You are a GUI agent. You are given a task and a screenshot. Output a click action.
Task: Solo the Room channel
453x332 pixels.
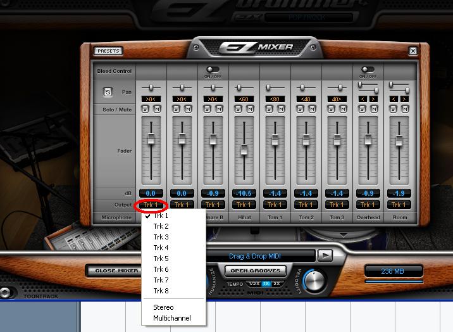click(393, 109)
